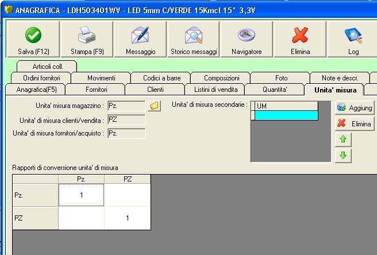Click the folder icon beside Unita' misura magazzino

154,106
